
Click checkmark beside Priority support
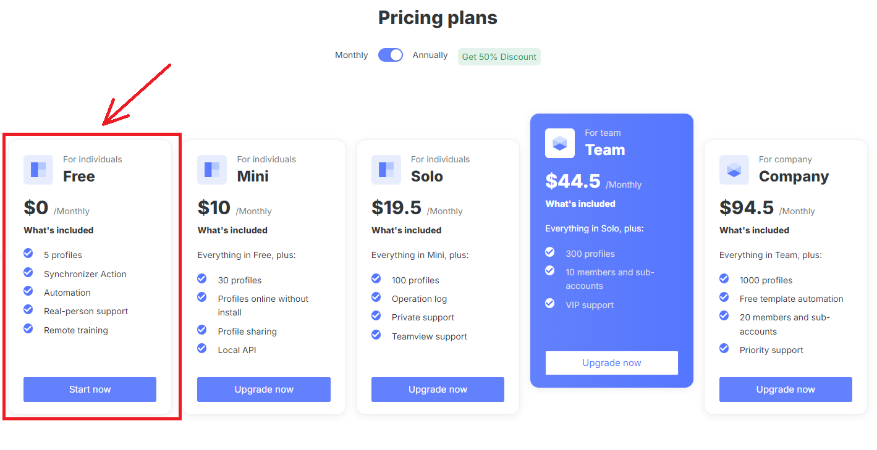tap(724, 349)
